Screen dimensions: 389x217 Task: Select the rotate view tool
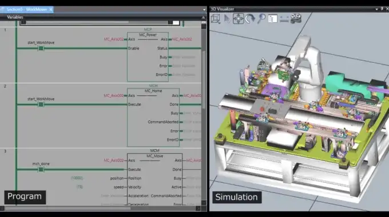tap(250, 19)
